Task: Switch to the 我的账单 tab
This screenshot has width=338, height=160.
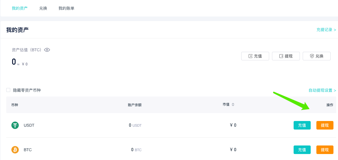Action: [66, 9]
